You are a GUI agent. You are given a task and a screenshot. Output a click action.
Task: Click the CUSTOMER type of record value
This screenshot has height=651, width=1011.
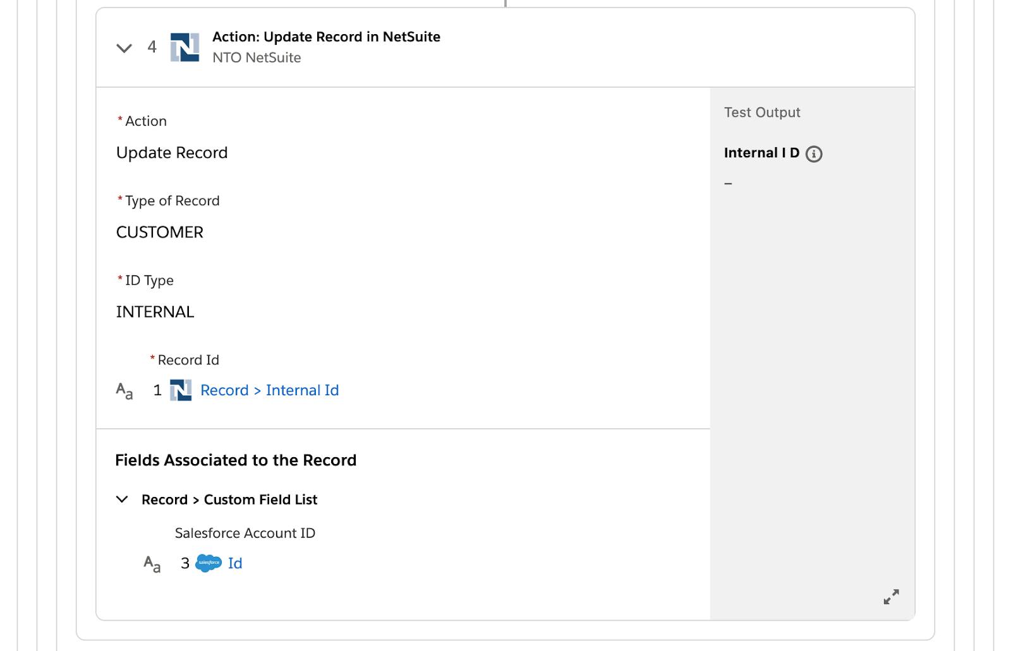(160, 232)
